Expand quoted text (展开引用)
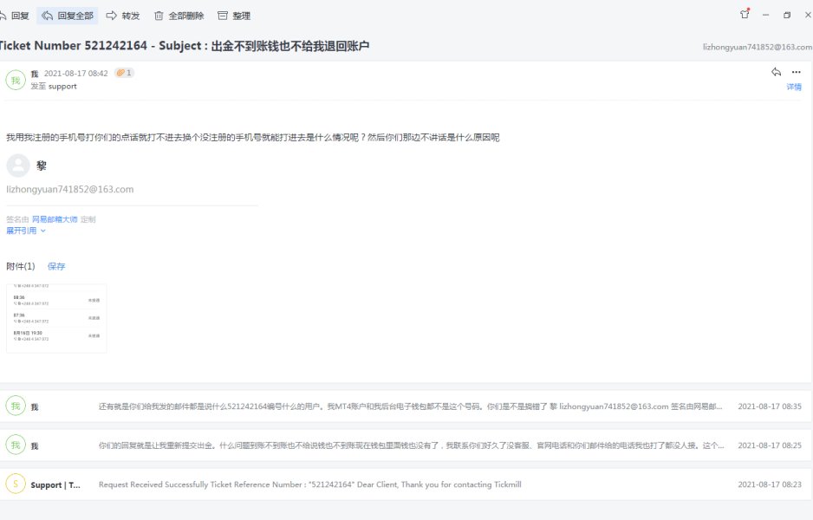Screen dimensions: 813x520 pyautogui.click(x=25, y=231)
